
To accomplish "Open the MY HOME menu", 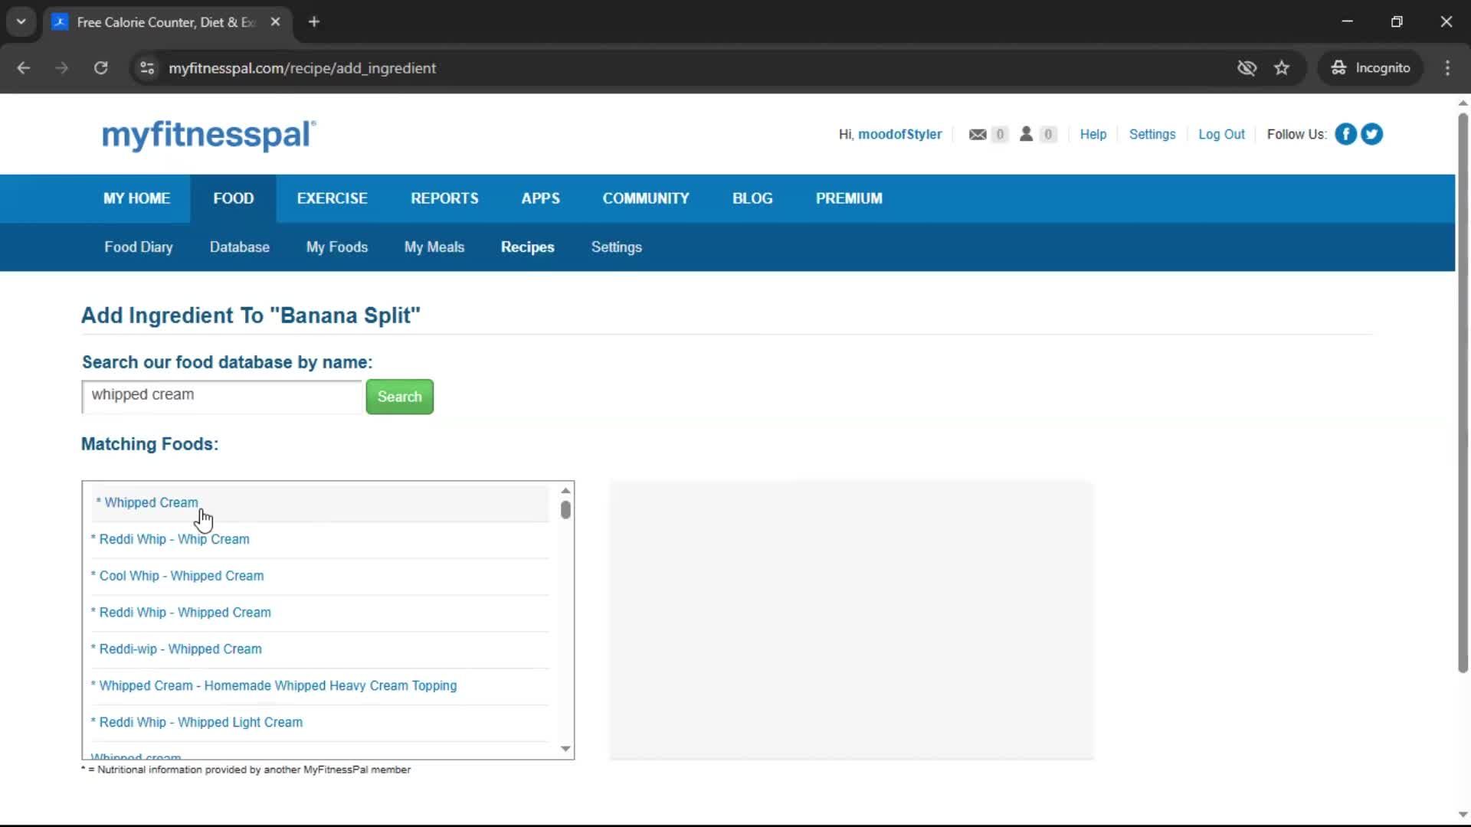I will point(136,198).
